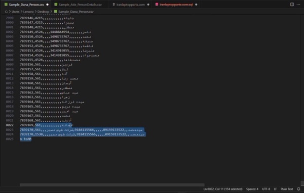The width and height of the screenshot is (304, 193).
Task: Click line number 7999 in the gutter
Action: tap(10, 18)
